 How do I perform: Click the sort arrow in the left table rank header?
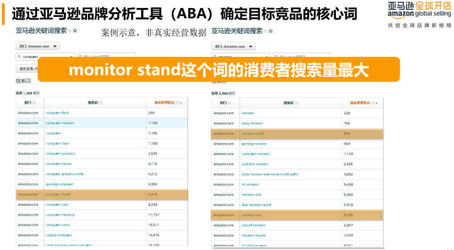pos(181,103)
